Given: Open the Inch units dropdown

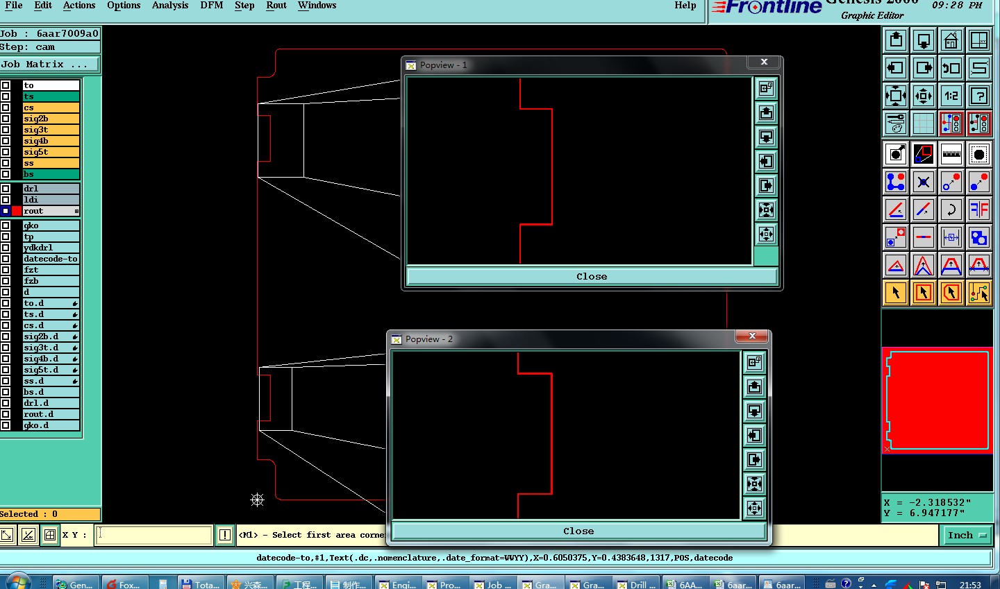Looking at the screenshot, I should point(967,535).
